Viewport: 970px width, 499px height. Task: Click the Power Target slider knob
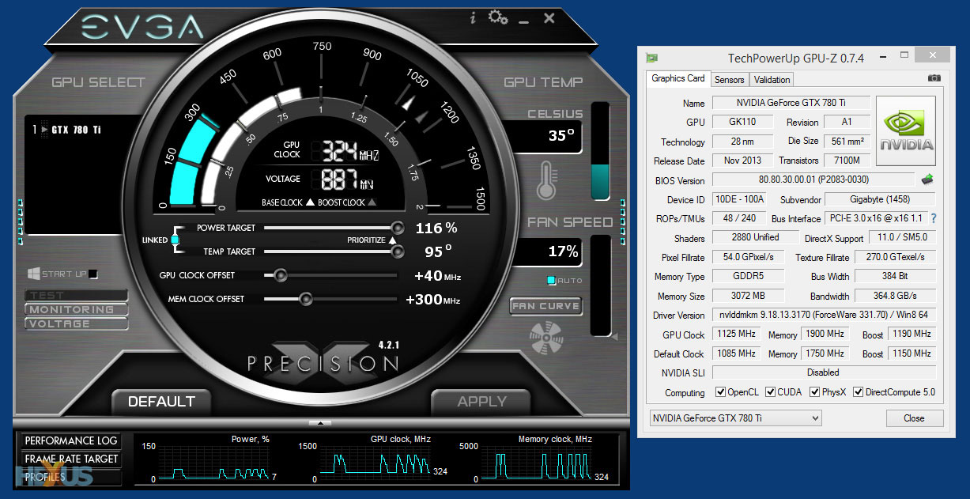tap(398, 228)
